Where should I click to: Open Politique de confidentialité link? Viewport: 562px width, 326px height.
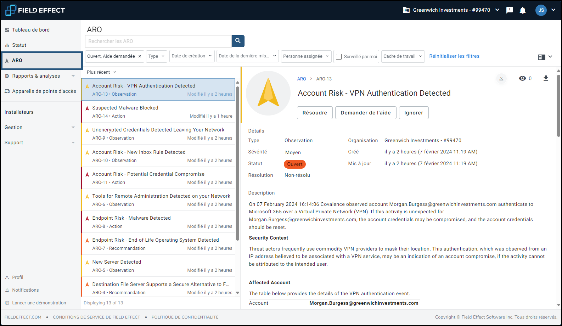click(x=185, y=317)
